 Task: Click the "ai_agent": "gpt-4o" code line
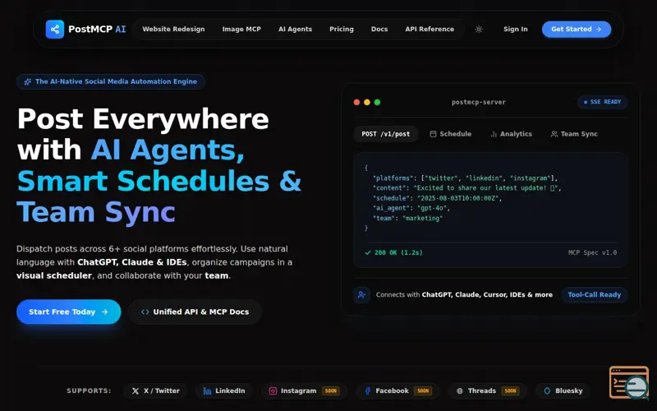click(411, 208)
